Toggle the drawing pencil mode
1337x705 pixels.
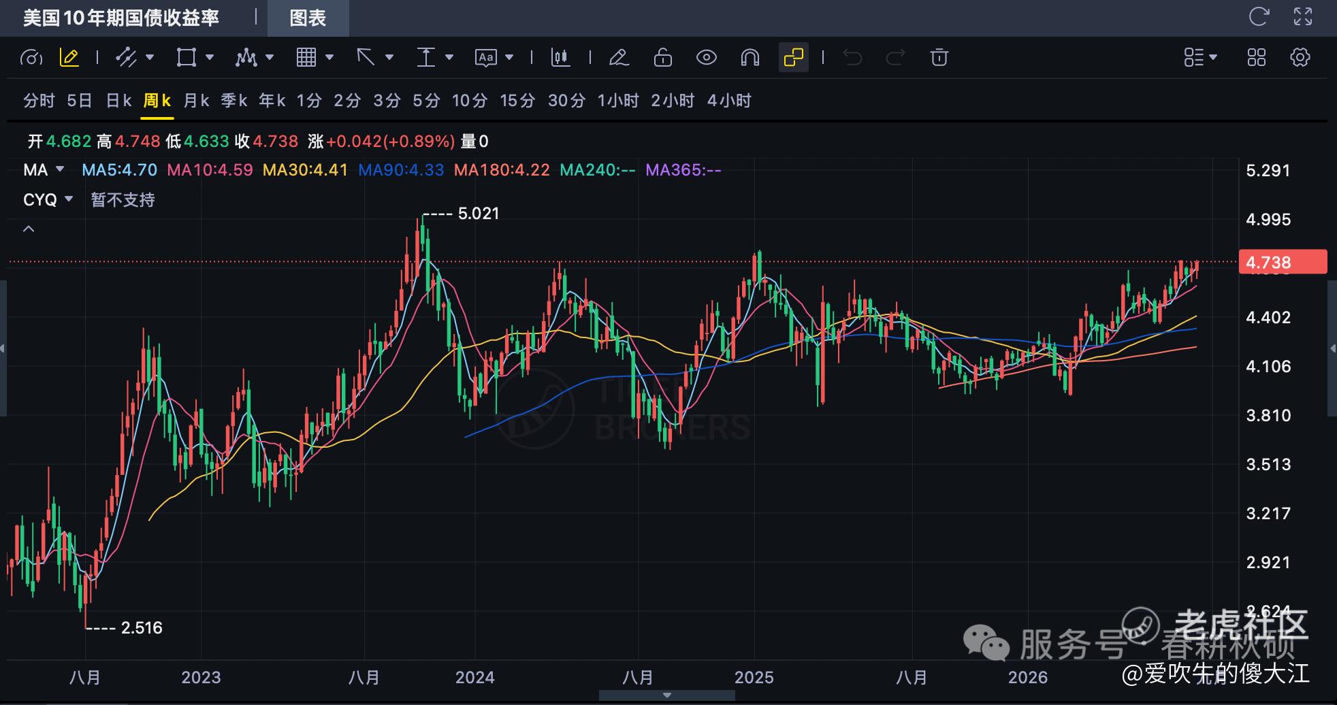coord(69,58)
